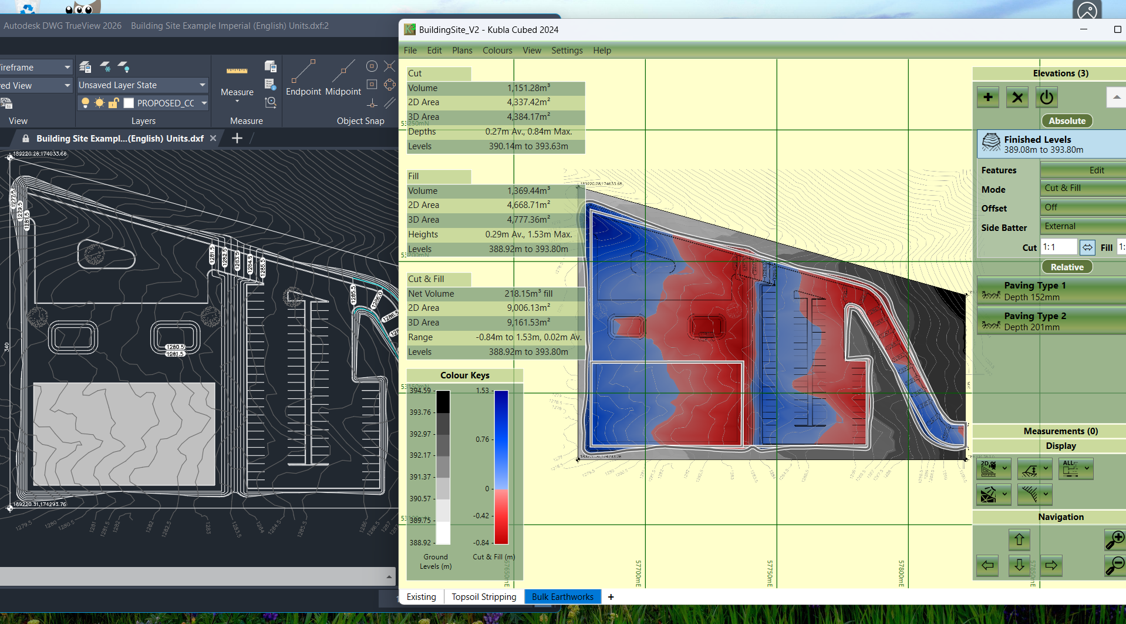Open the Offset dropdown showing Off
The image size is (1126, 624).
point(1083,207)
